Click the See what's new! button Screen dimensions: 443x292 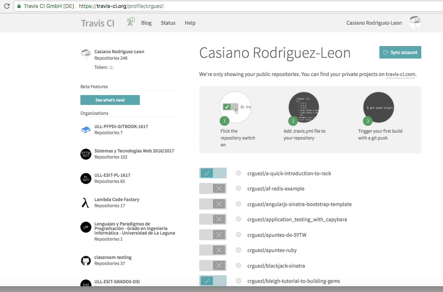tap(110, 100)
